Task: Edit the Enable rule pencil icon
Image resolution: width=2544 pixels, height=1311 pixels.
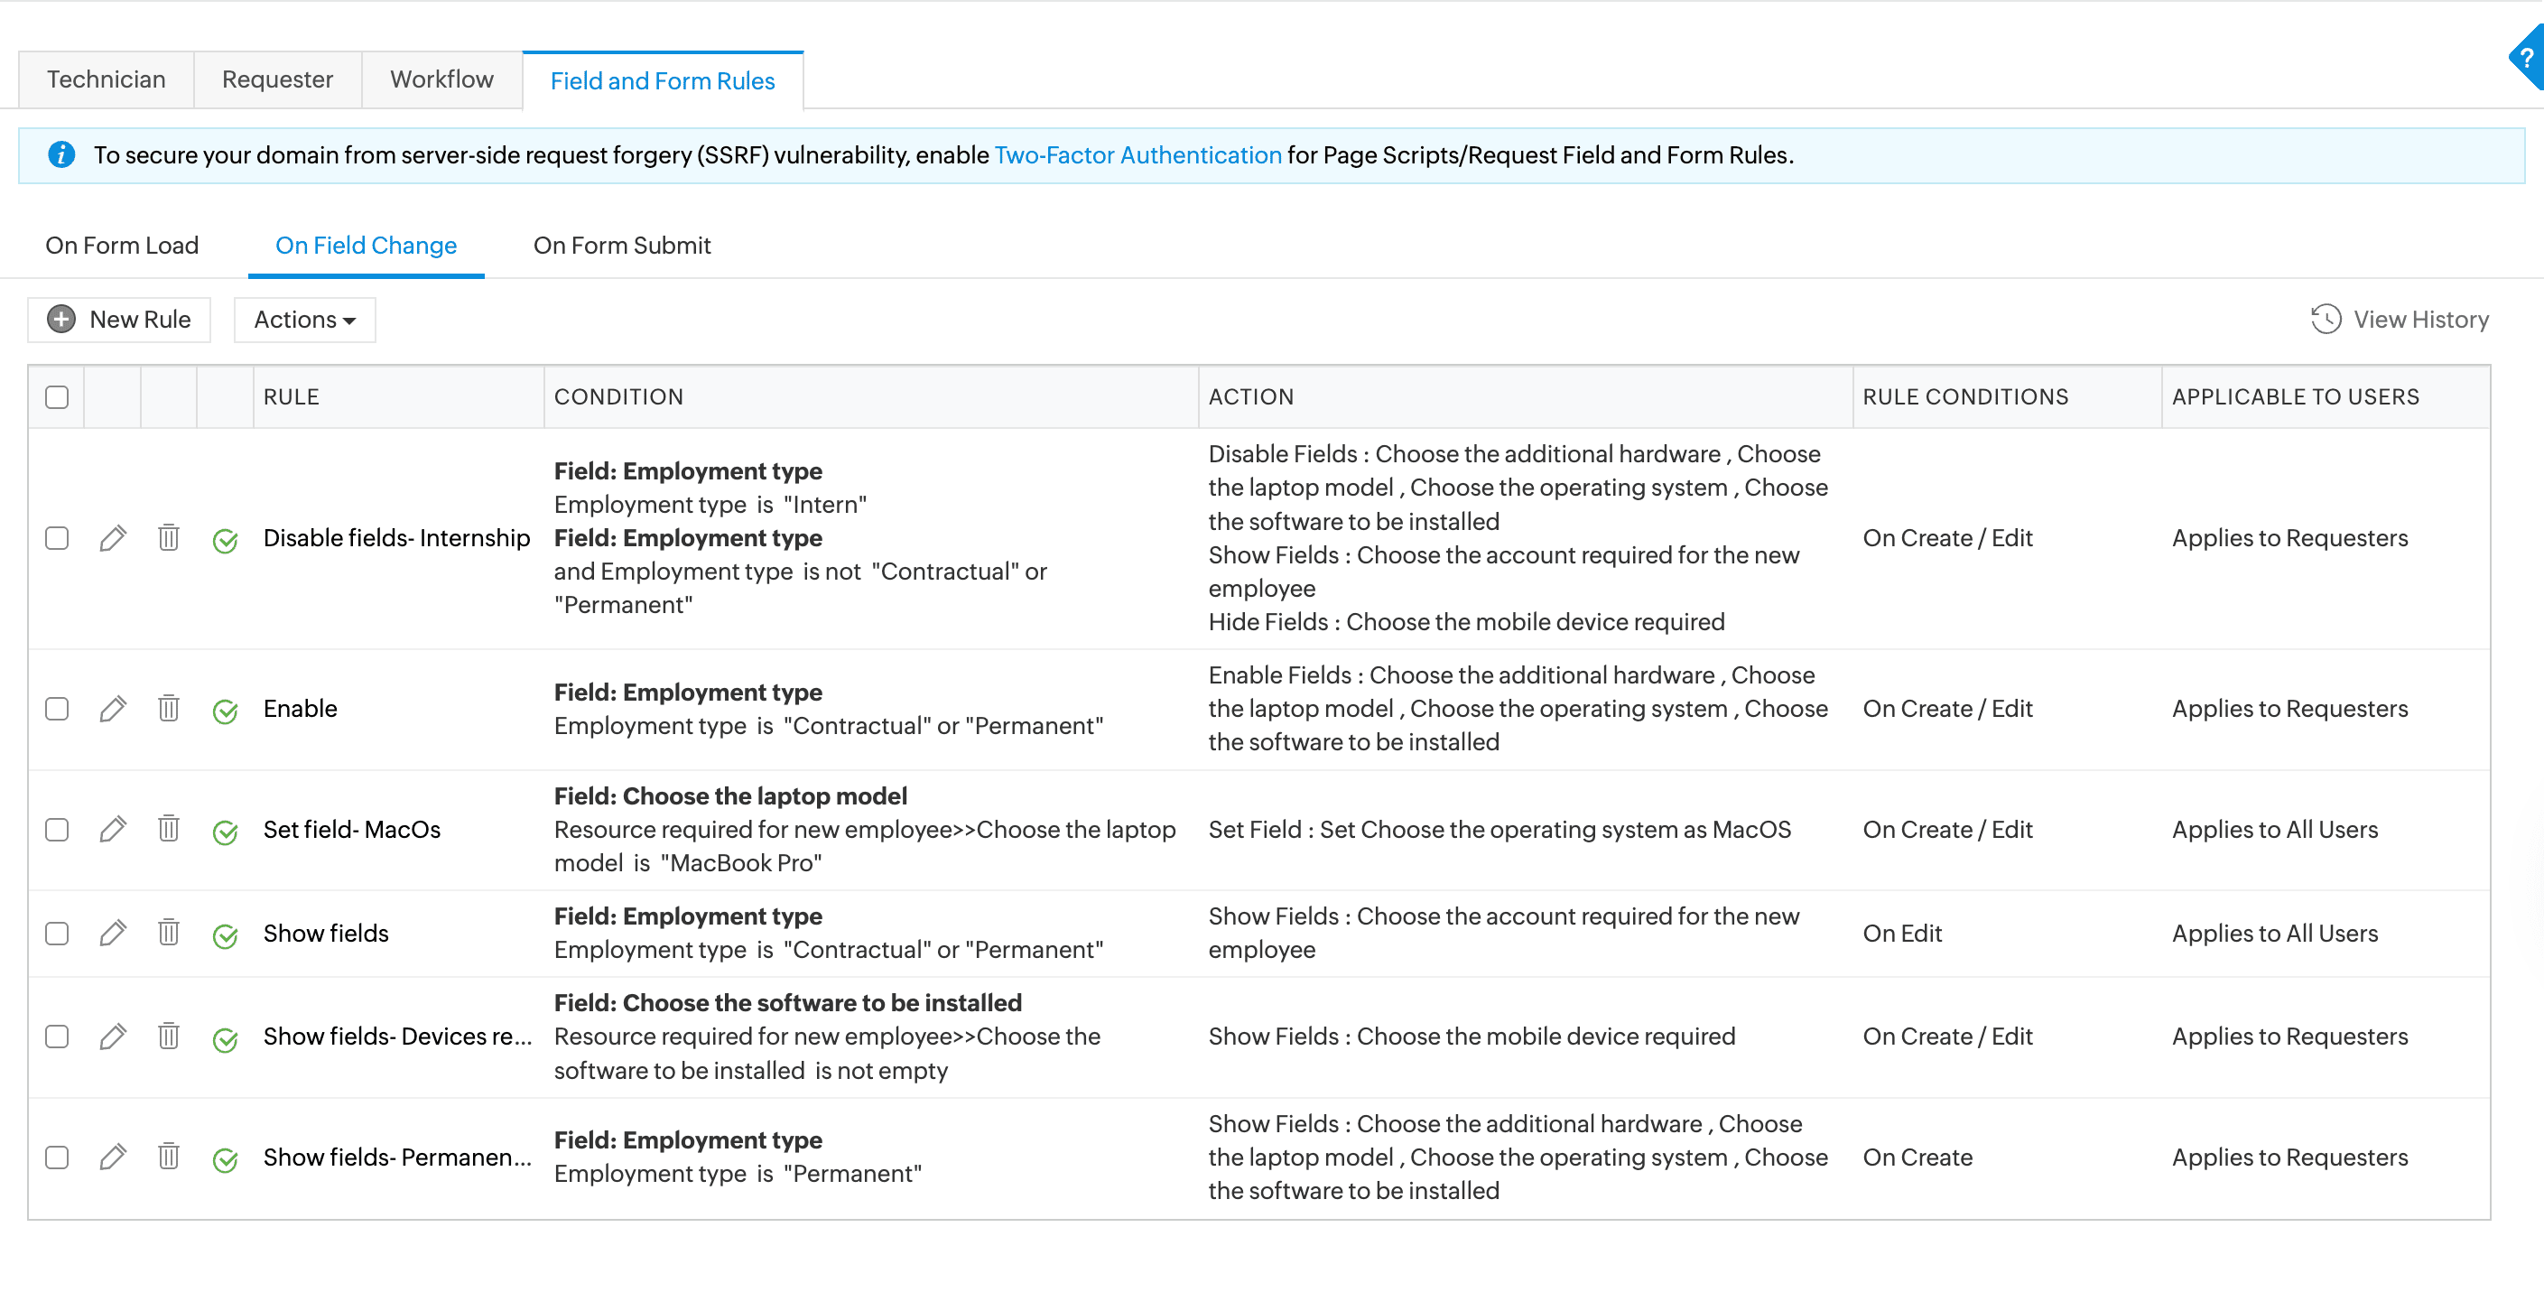Action: (113, 710)
